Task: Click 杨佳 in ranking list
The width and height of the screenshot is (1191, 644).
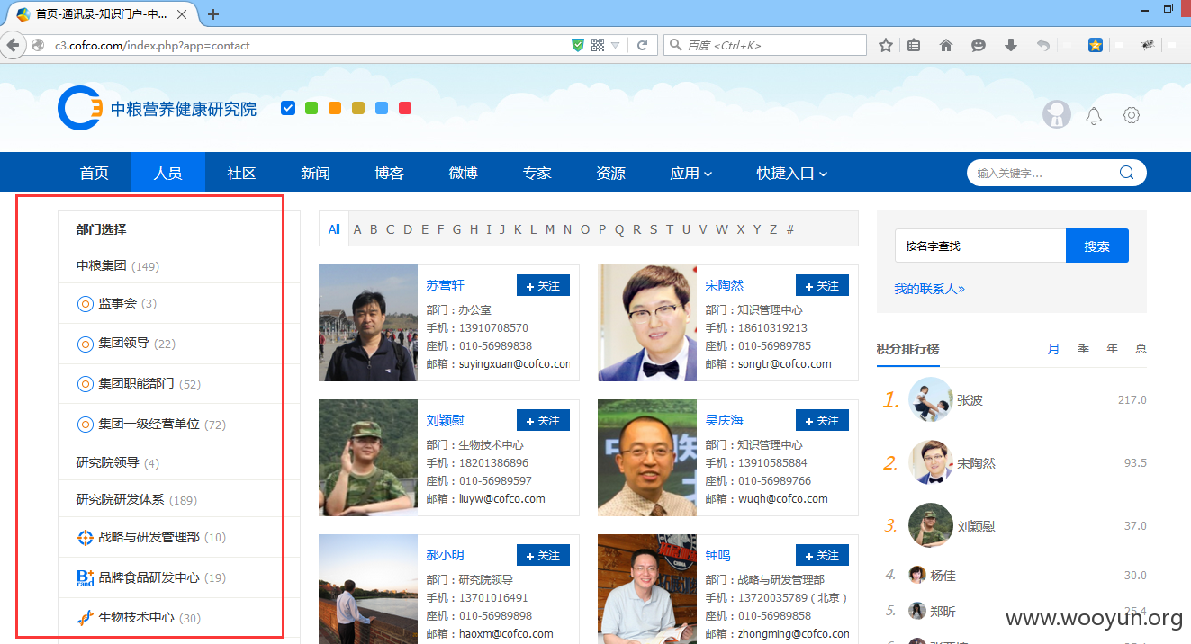Action: click(x=943, y=575)
